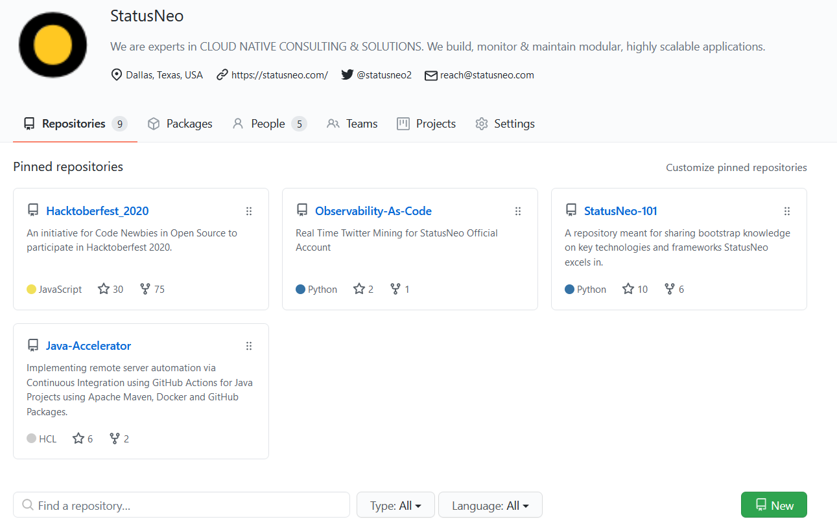Open the Projects tab
This screenshot has height=526, width=837.
point(426,124)
